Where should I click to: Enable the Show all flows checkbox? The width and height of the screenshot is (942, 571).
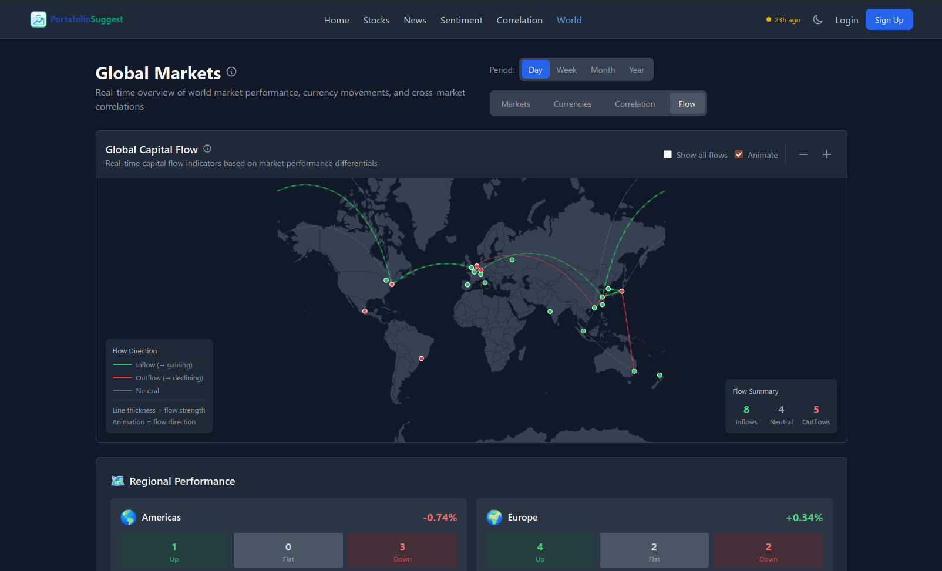click(668, 154)
